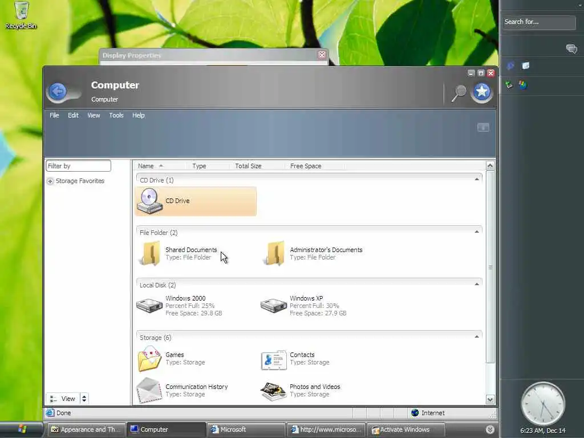The width and height of the screenshot is (584, 438).
Task: Open the Start button
Action: pos(21,429)
